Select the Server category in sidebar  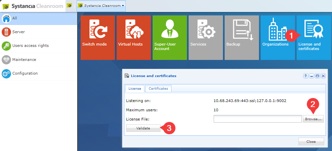coord(38,32)
